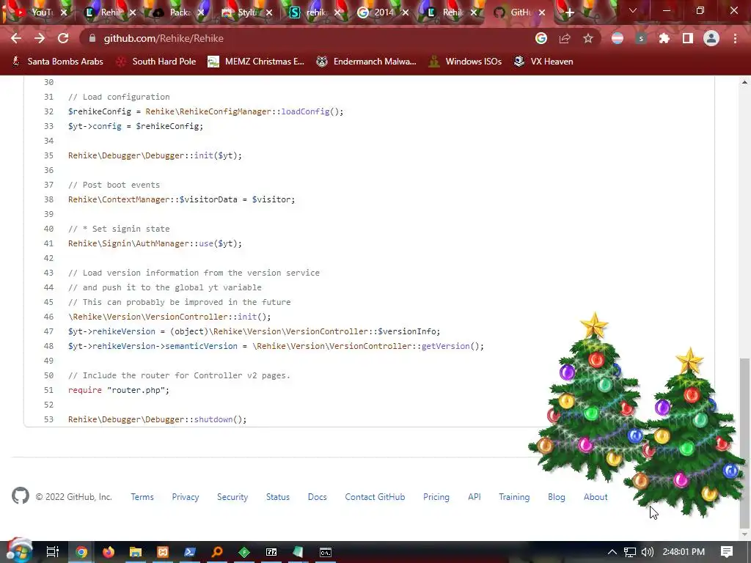Open the South Hard Pole bookmark
This screenshot has height=563, width=751.
coord(156,62)
